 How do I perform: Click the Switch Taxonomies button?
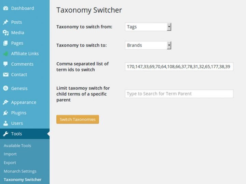coord(78,119)
